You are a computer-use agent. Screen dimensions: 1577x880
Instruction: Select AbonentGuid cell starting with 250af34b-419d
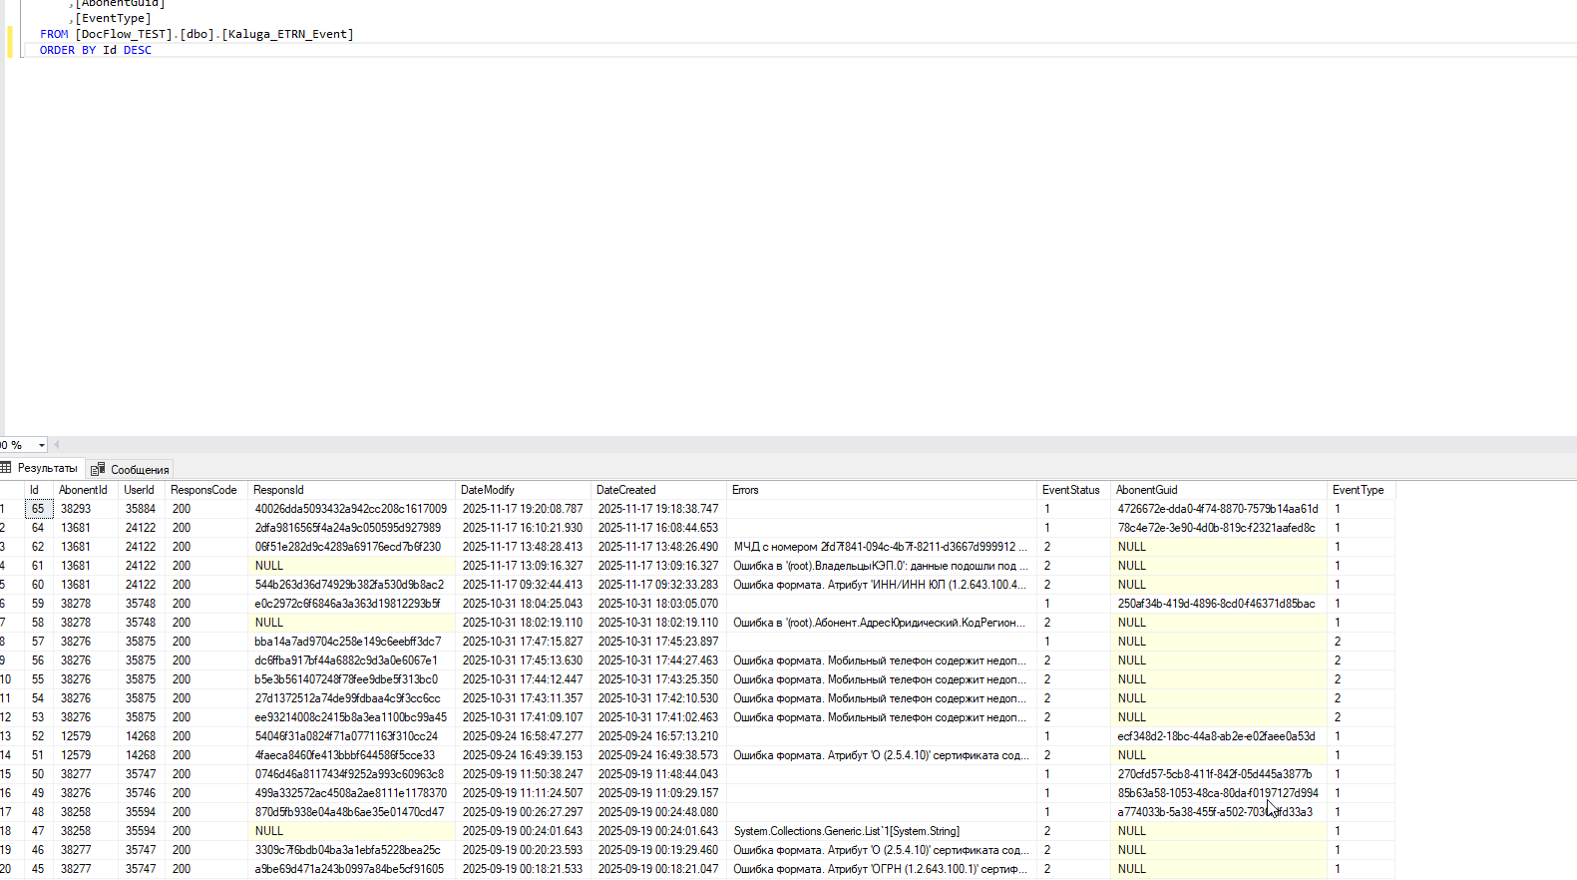point(1219,604)
